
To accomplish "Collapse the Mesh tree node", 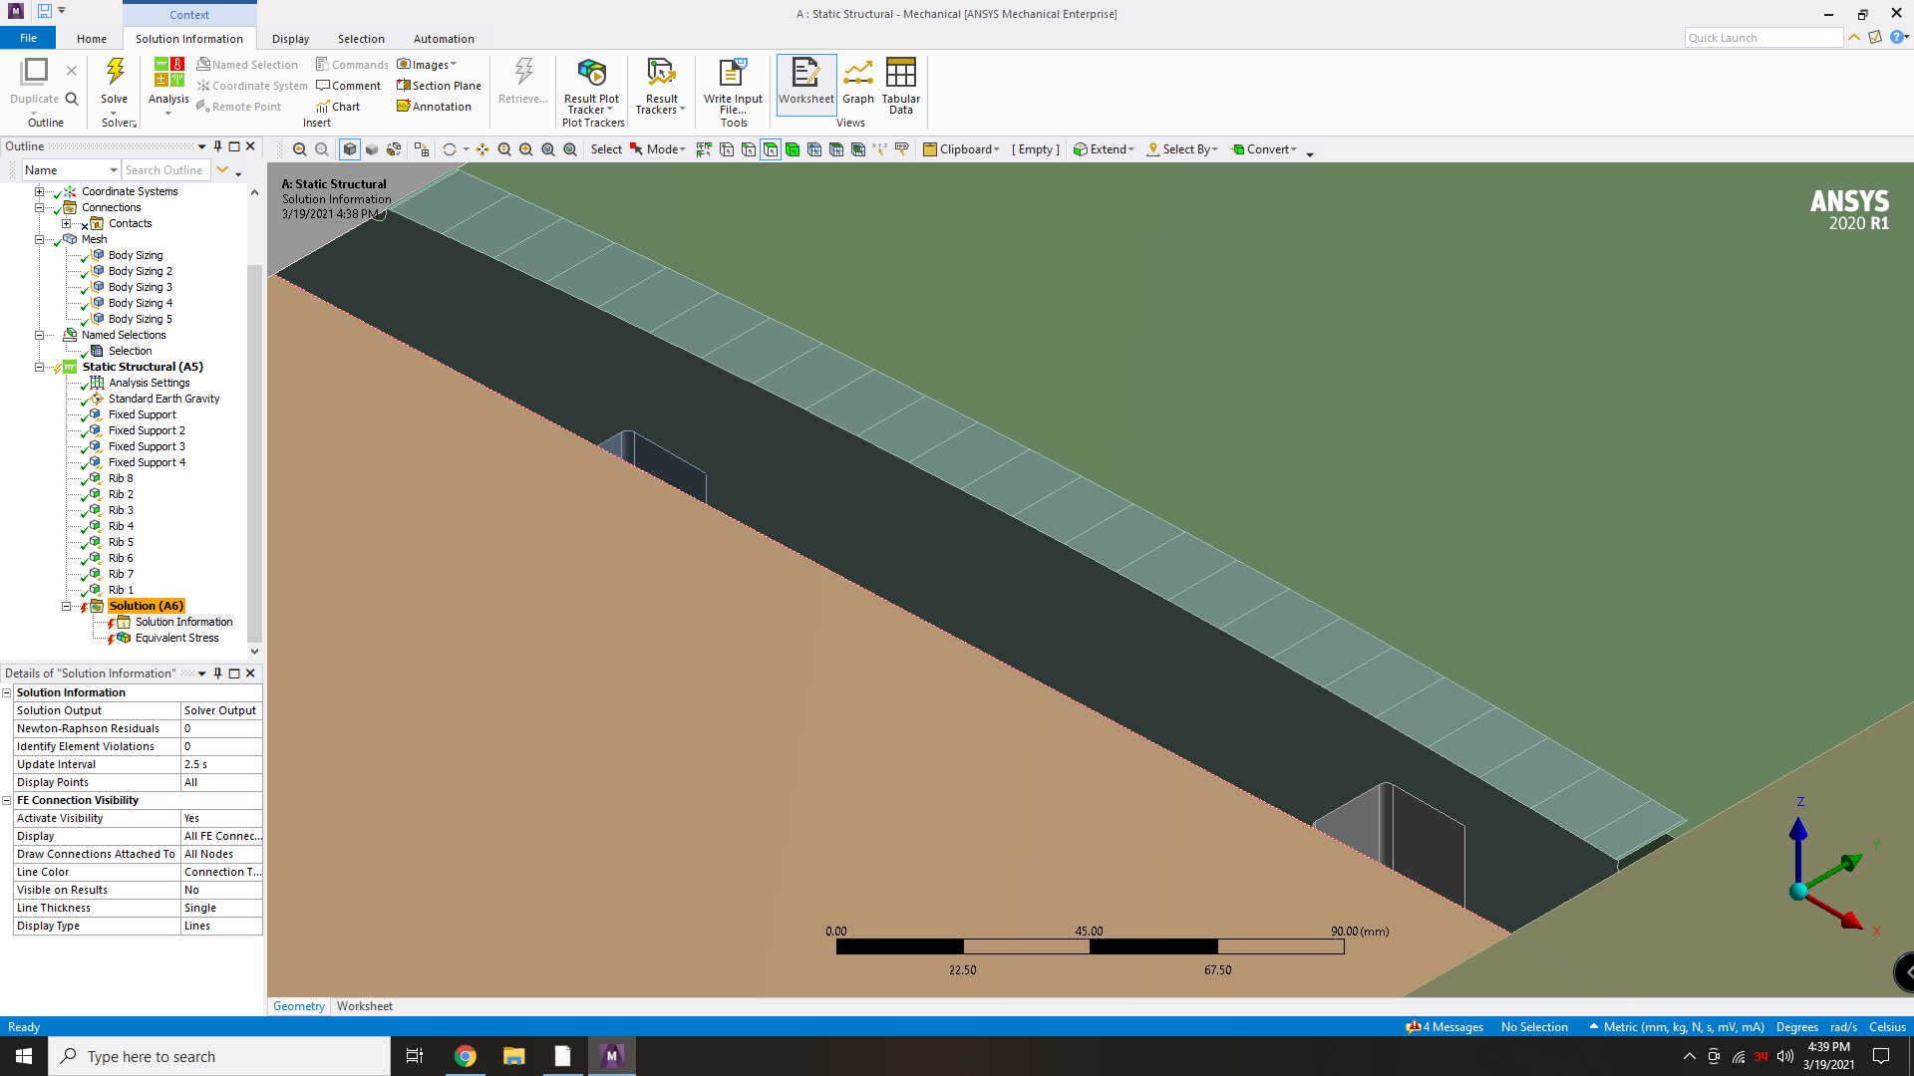I will pyautogui.click(x=40, y=239).
